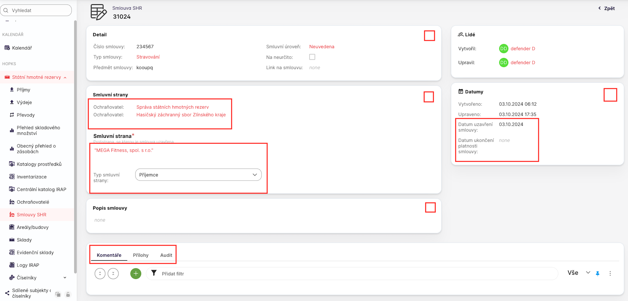Go back using the Zpět link

point(607,8)
